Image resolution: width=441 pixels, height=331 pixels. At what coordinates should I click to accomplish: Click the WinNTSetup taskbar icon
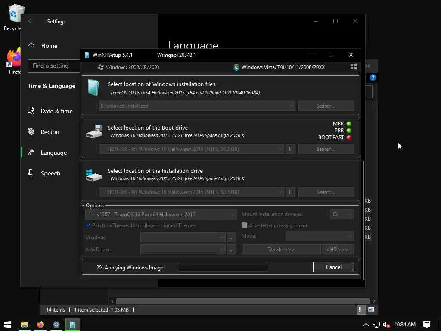coord(72,325)
